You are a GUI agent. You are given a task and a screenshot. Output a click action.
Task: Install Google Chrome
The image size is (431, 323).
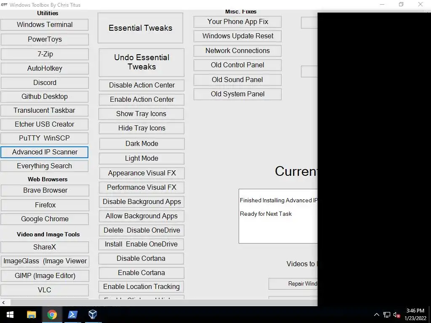pos(45,219)
